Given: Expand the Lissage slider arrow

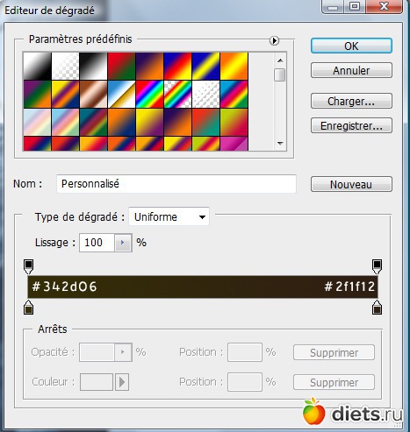Looking at the screenshot, I should (x=123, y=243).
